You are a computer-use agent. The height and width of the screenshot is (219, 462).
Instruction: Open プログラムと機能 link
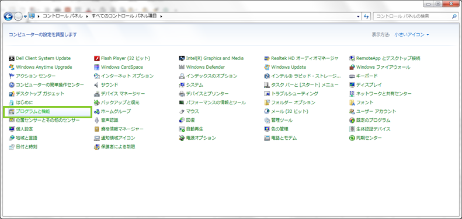[33, 111]
